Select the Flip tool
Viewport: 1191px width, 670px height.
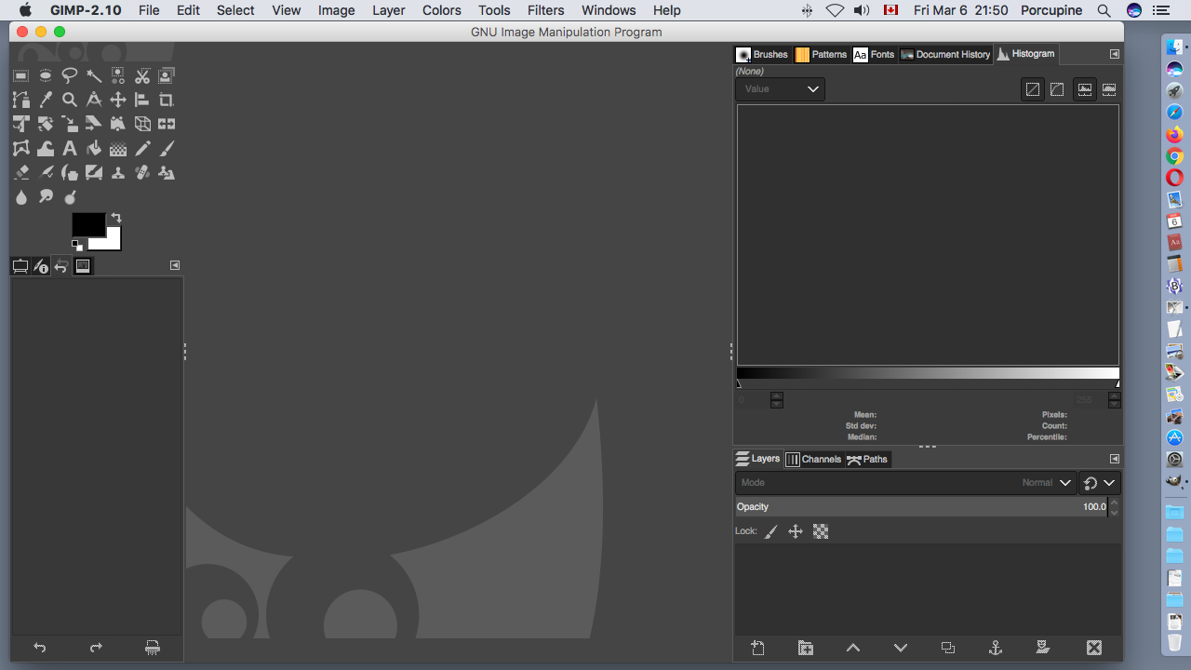point(167,125)
